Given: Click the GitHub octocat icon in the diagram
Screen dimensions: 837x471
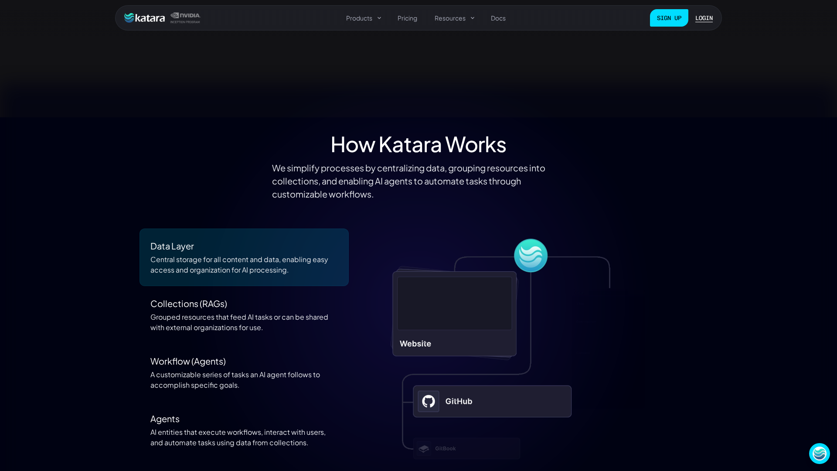Looking at the screenshot, I should 428,401.
